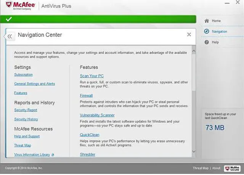Viewport: 244px width, 175px height.
Task: Close the Navigation Center panel
Action: click(x=189, y=35)
